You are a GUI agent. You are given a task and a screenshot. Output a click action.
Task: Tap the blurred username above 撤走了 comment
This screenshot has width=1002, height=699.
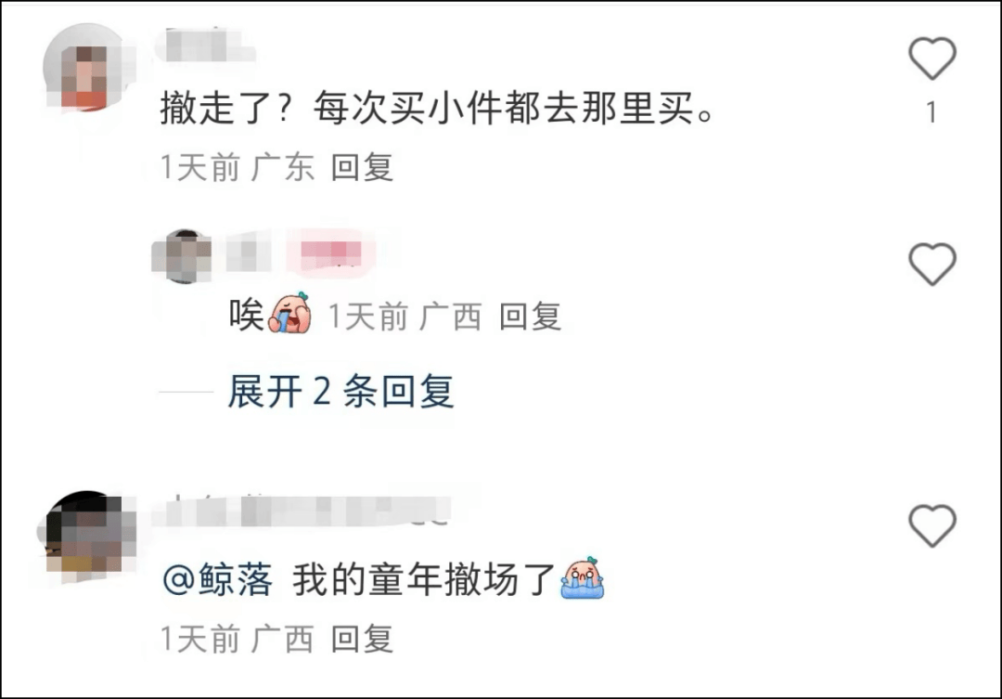206,45
